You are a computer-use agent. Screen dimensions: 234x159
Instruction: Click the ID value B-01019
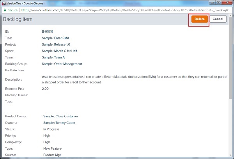coord(48,32)
